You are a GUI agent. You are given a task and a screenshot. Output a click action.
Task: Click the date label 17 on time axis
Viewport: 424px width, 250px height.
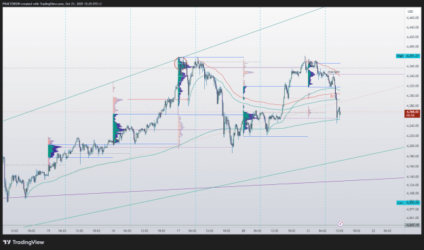178,231
